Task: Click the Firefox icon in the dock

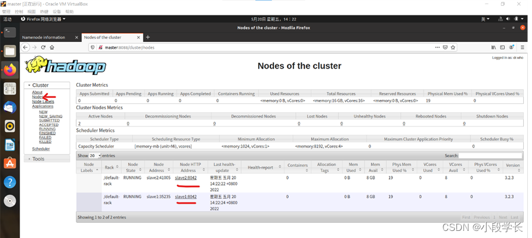Action: coord(10,70)
